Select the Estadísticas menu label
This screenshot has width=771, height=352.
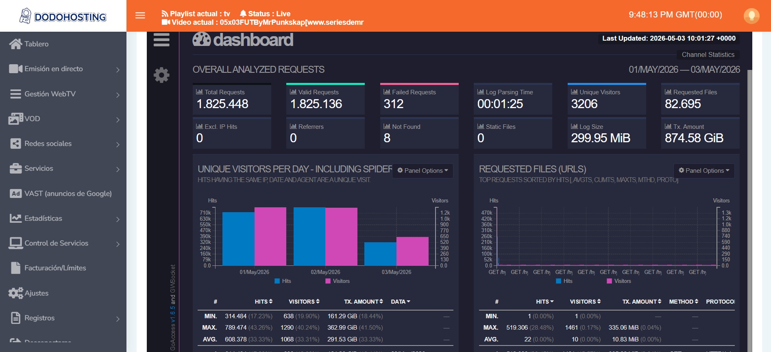coord(43,218)
